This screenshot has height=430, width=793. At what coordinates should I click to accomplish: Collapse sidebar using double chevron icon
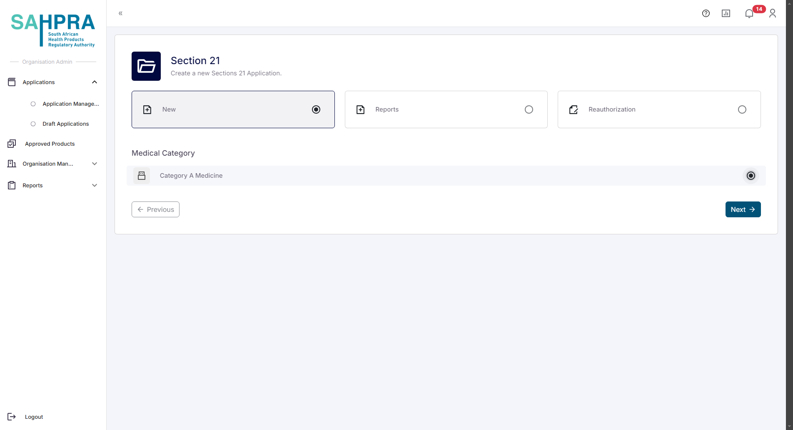pos(120,13)
